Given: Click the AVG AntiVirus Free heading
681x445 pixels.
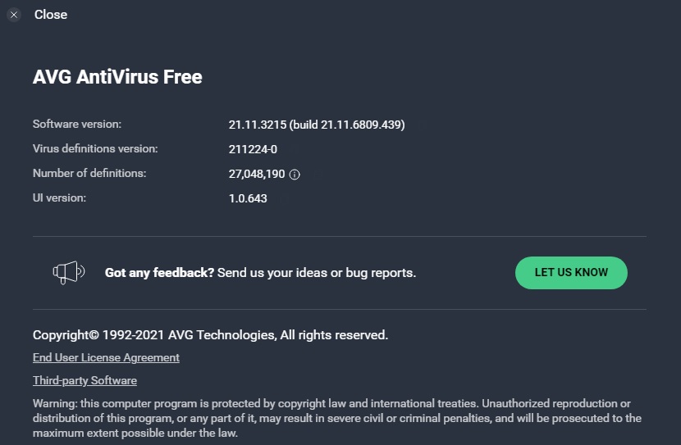Looking at the screenshot, I should pyautogui.click(x=117, y=77).
